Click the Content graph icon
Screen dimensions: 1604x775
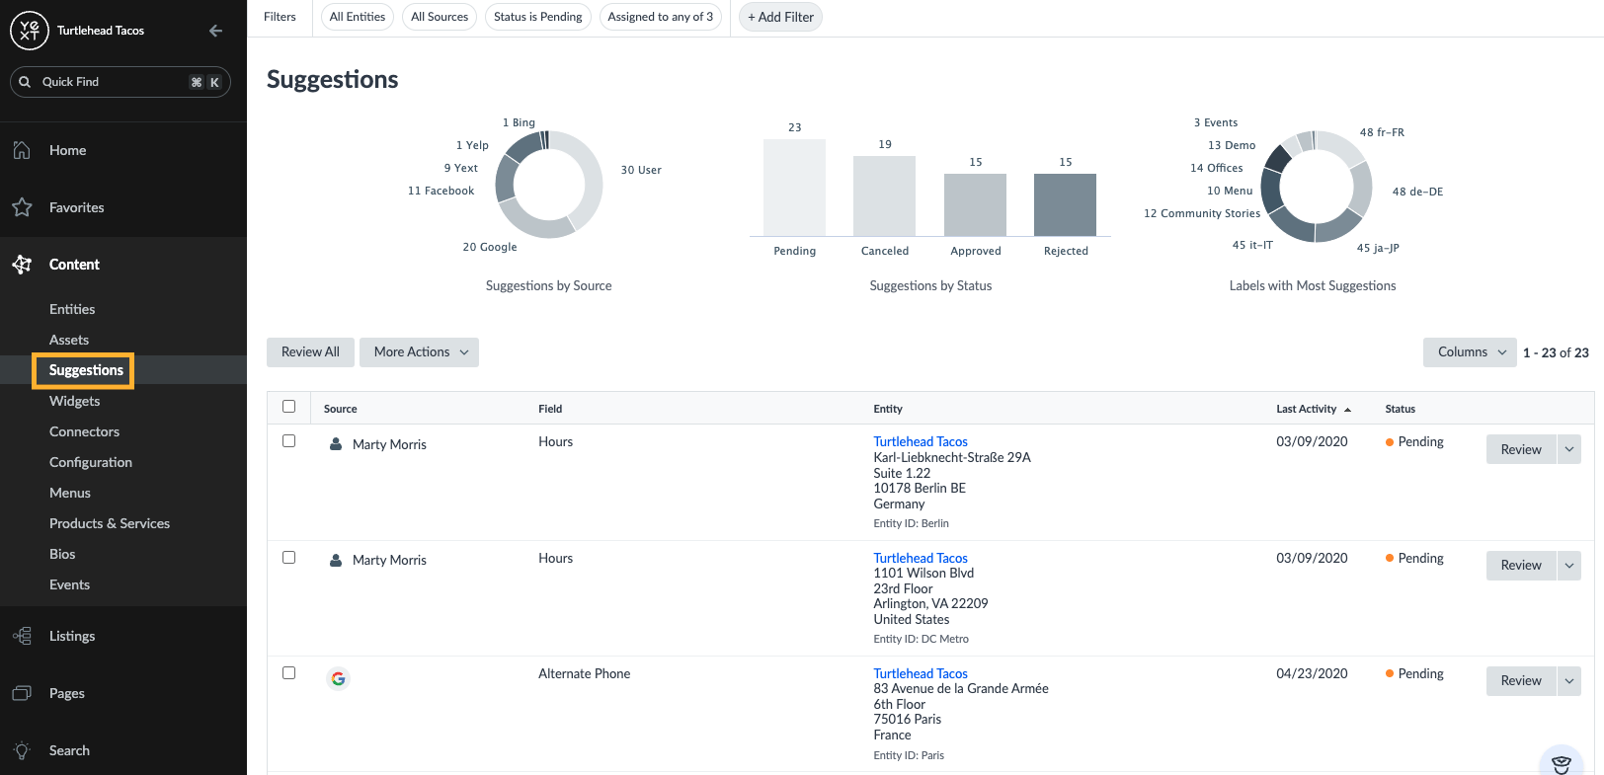[x=22, y=265]
